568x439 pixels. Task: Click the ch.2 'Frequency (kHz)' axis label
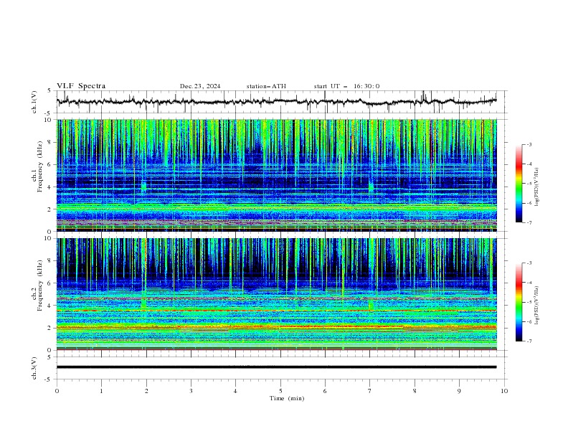[x=40, y=285]
